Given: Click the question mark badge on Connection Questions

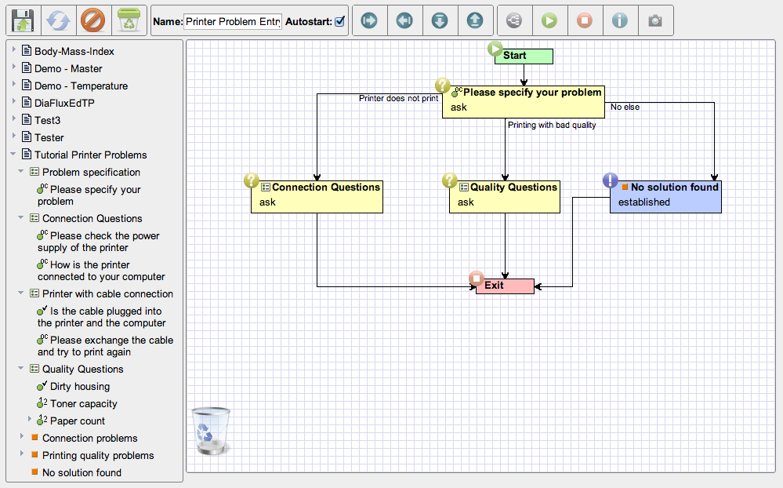Looking at the screenshot, I should tap(251, 180).
